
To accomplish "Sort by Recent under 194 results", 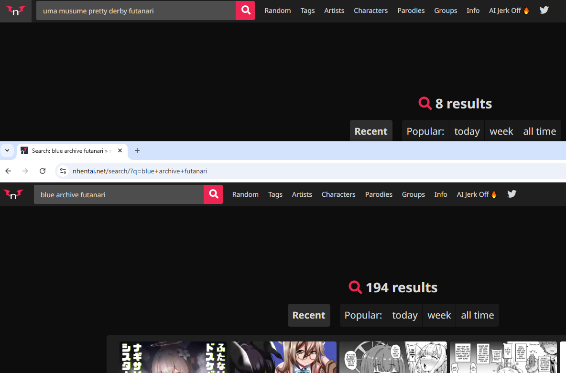I will pos(309,315).
